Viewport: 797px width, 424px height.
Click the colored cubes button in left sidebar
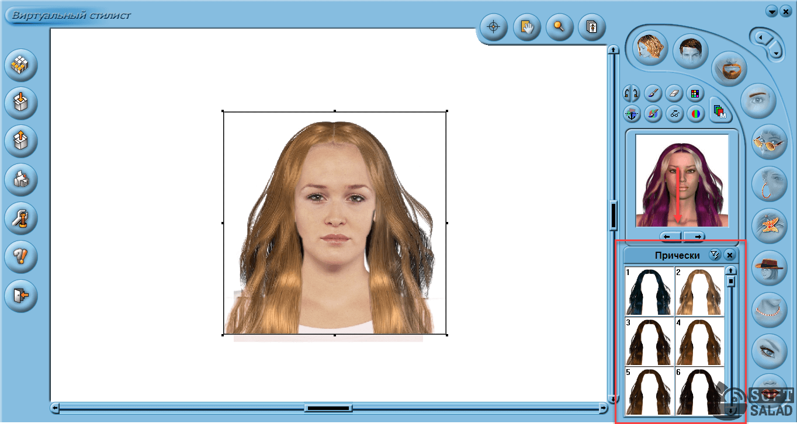[x=21, y=66]
